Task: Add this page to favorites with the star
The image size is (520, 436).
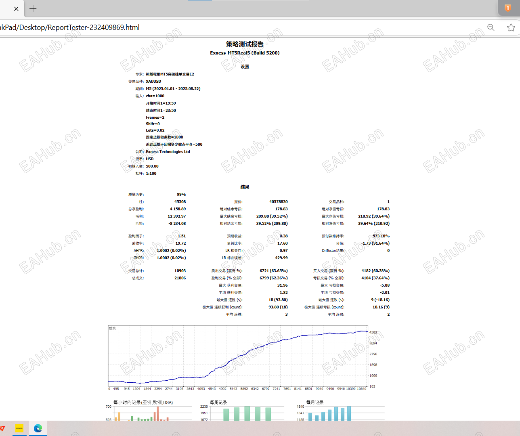Action: click(511, 27)
